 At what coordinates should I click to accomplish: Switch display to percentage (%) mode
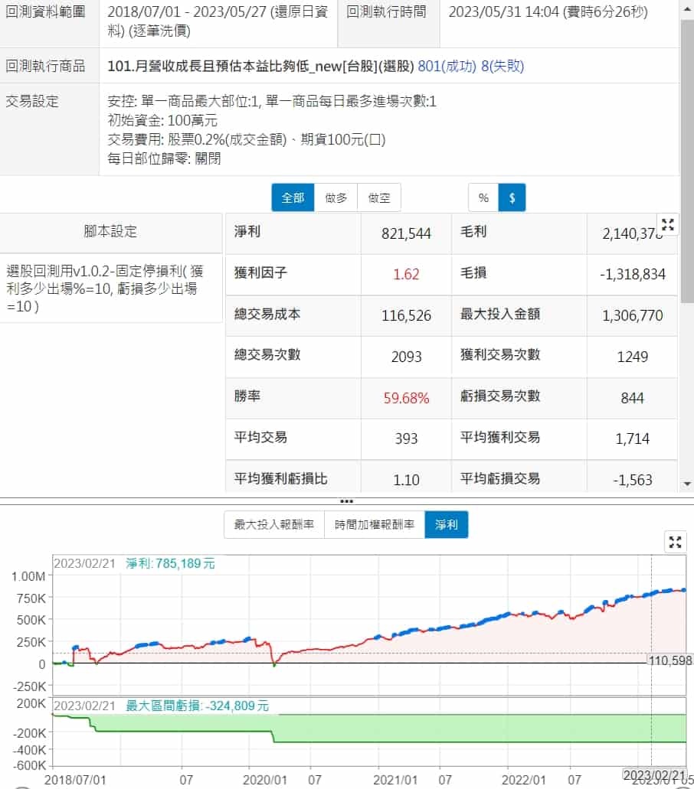coord(483,197)
